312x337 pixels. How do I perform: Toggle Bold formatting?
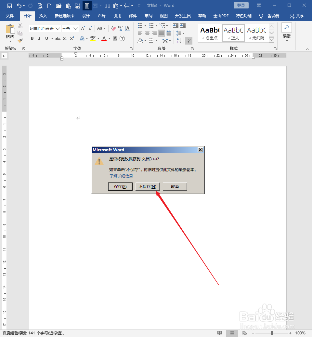coord(32,38)
